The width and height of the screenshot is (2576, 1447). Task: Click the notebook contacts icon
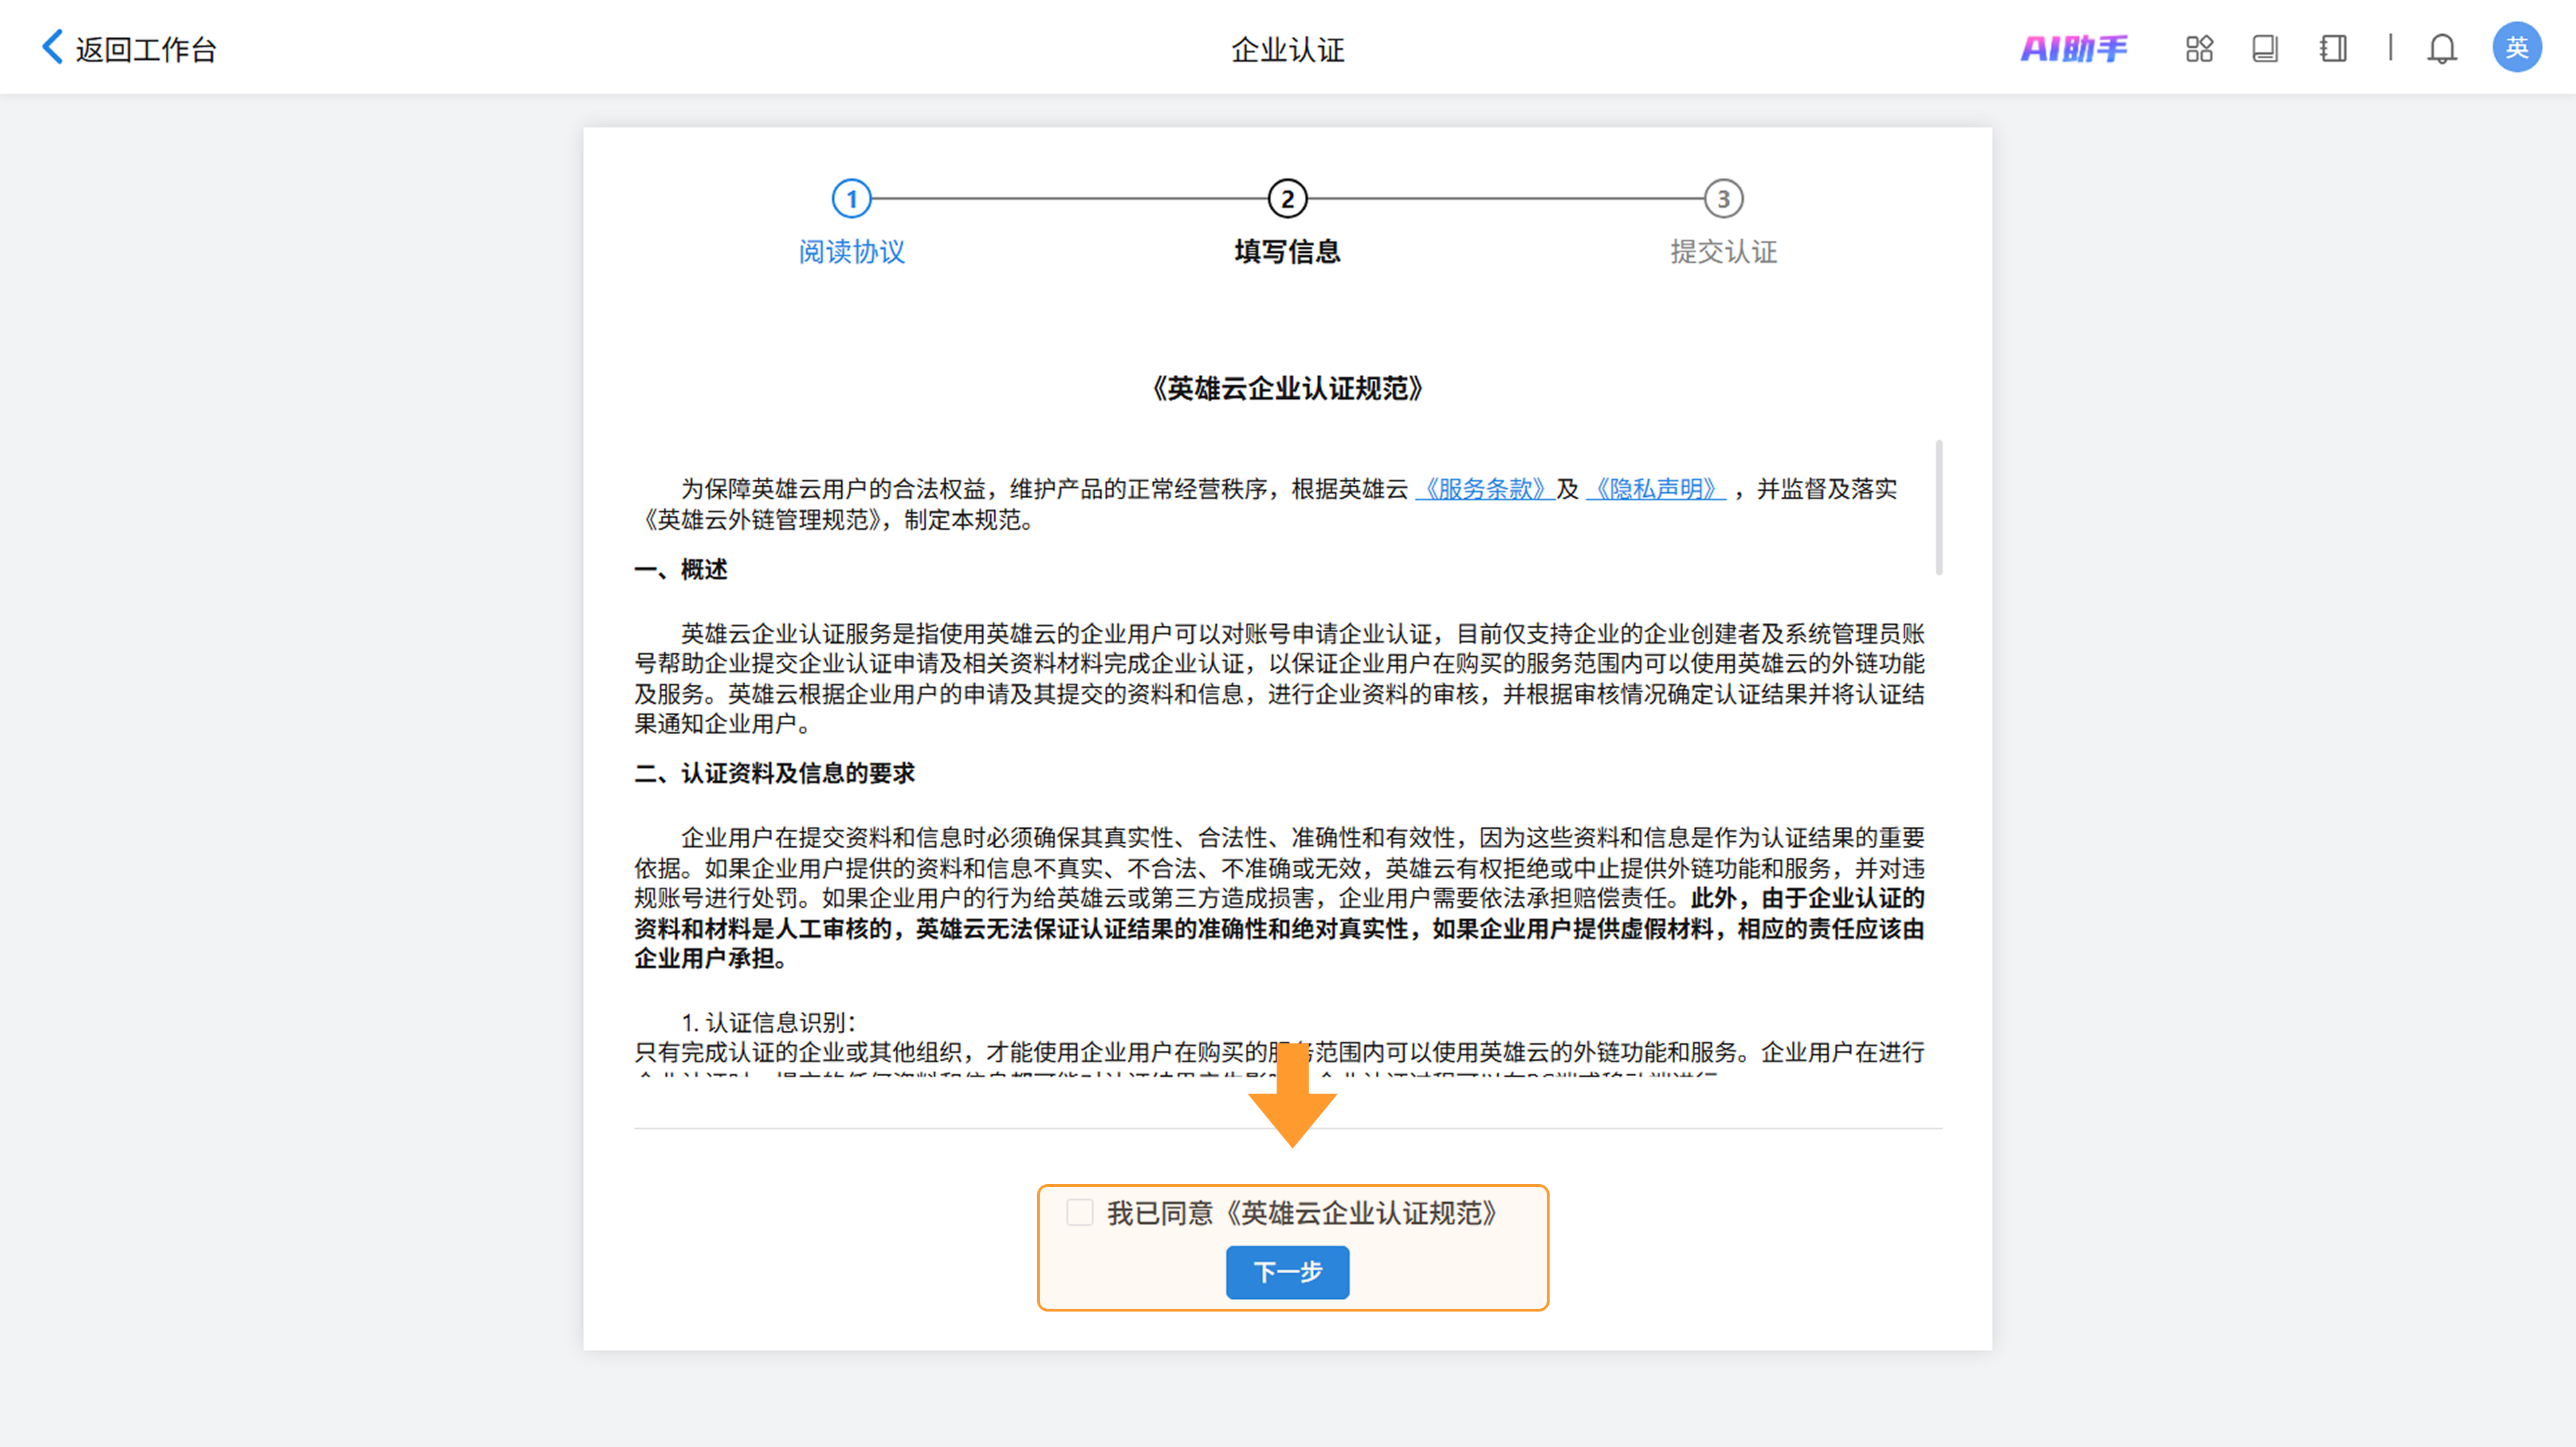coord(2333,48)
